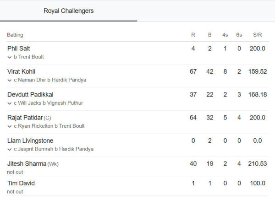Image resolution: width=275 pixels, height=200 pixels.
Task: Select the second team tab
Action: click(206, 11)
